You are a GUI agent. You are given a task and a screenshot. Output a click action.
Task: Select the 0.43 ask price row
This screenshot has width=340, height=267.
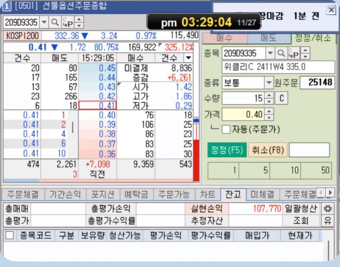pyautogui.click(x=97, y=86)
